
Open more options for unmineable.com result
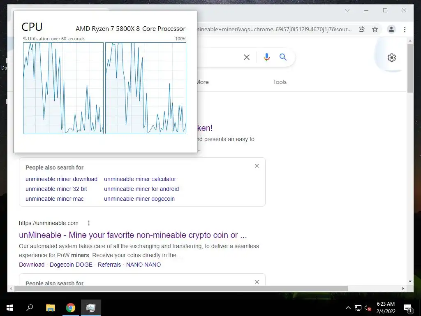tap(89, 223)
